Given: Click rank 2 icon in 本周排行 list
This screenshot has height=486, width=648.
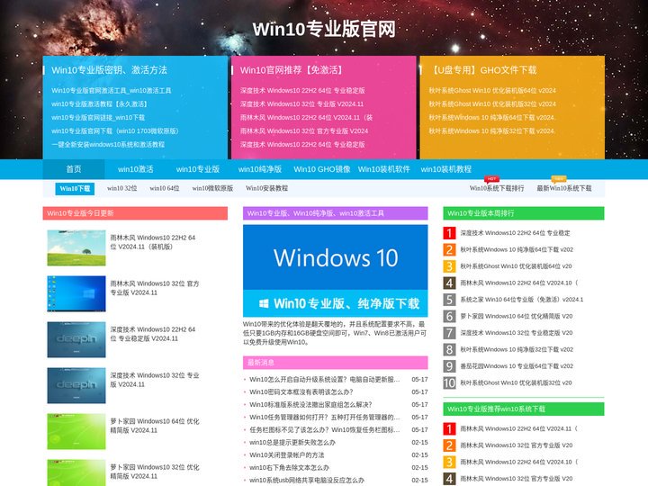Looking at the screenshot, I should click(449, 249).
